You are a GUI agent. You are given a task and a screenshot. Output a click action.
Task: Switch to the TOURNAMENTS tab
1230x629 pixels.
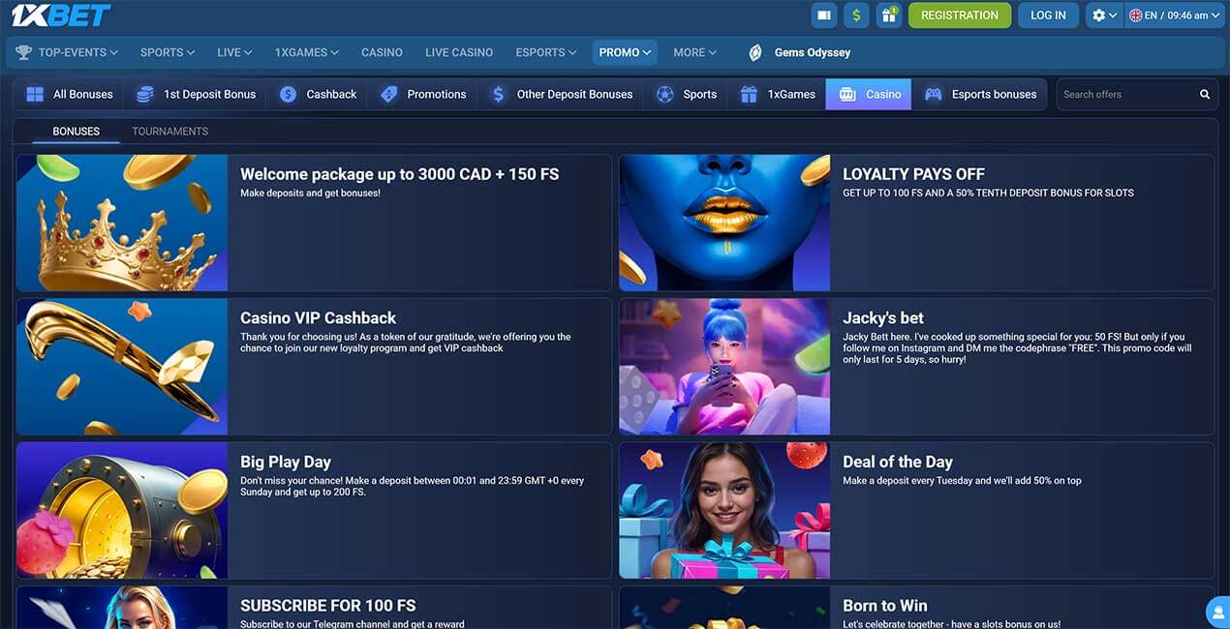coord(170,131)
